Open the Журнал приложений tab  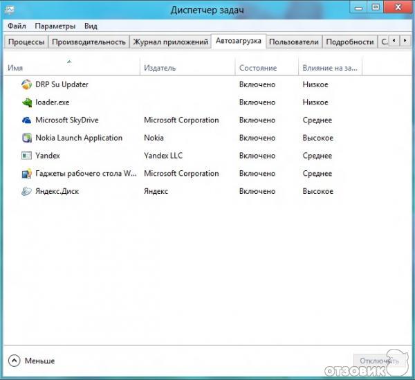(x=170, y=42)
